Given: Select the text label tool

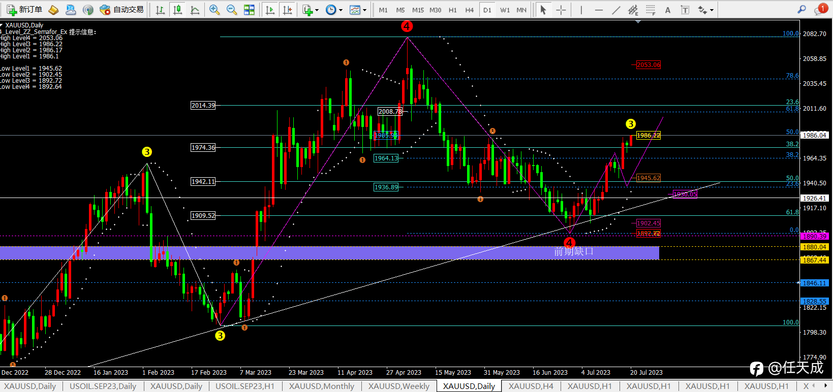Looking at the screenshot, I should [685, 10].
